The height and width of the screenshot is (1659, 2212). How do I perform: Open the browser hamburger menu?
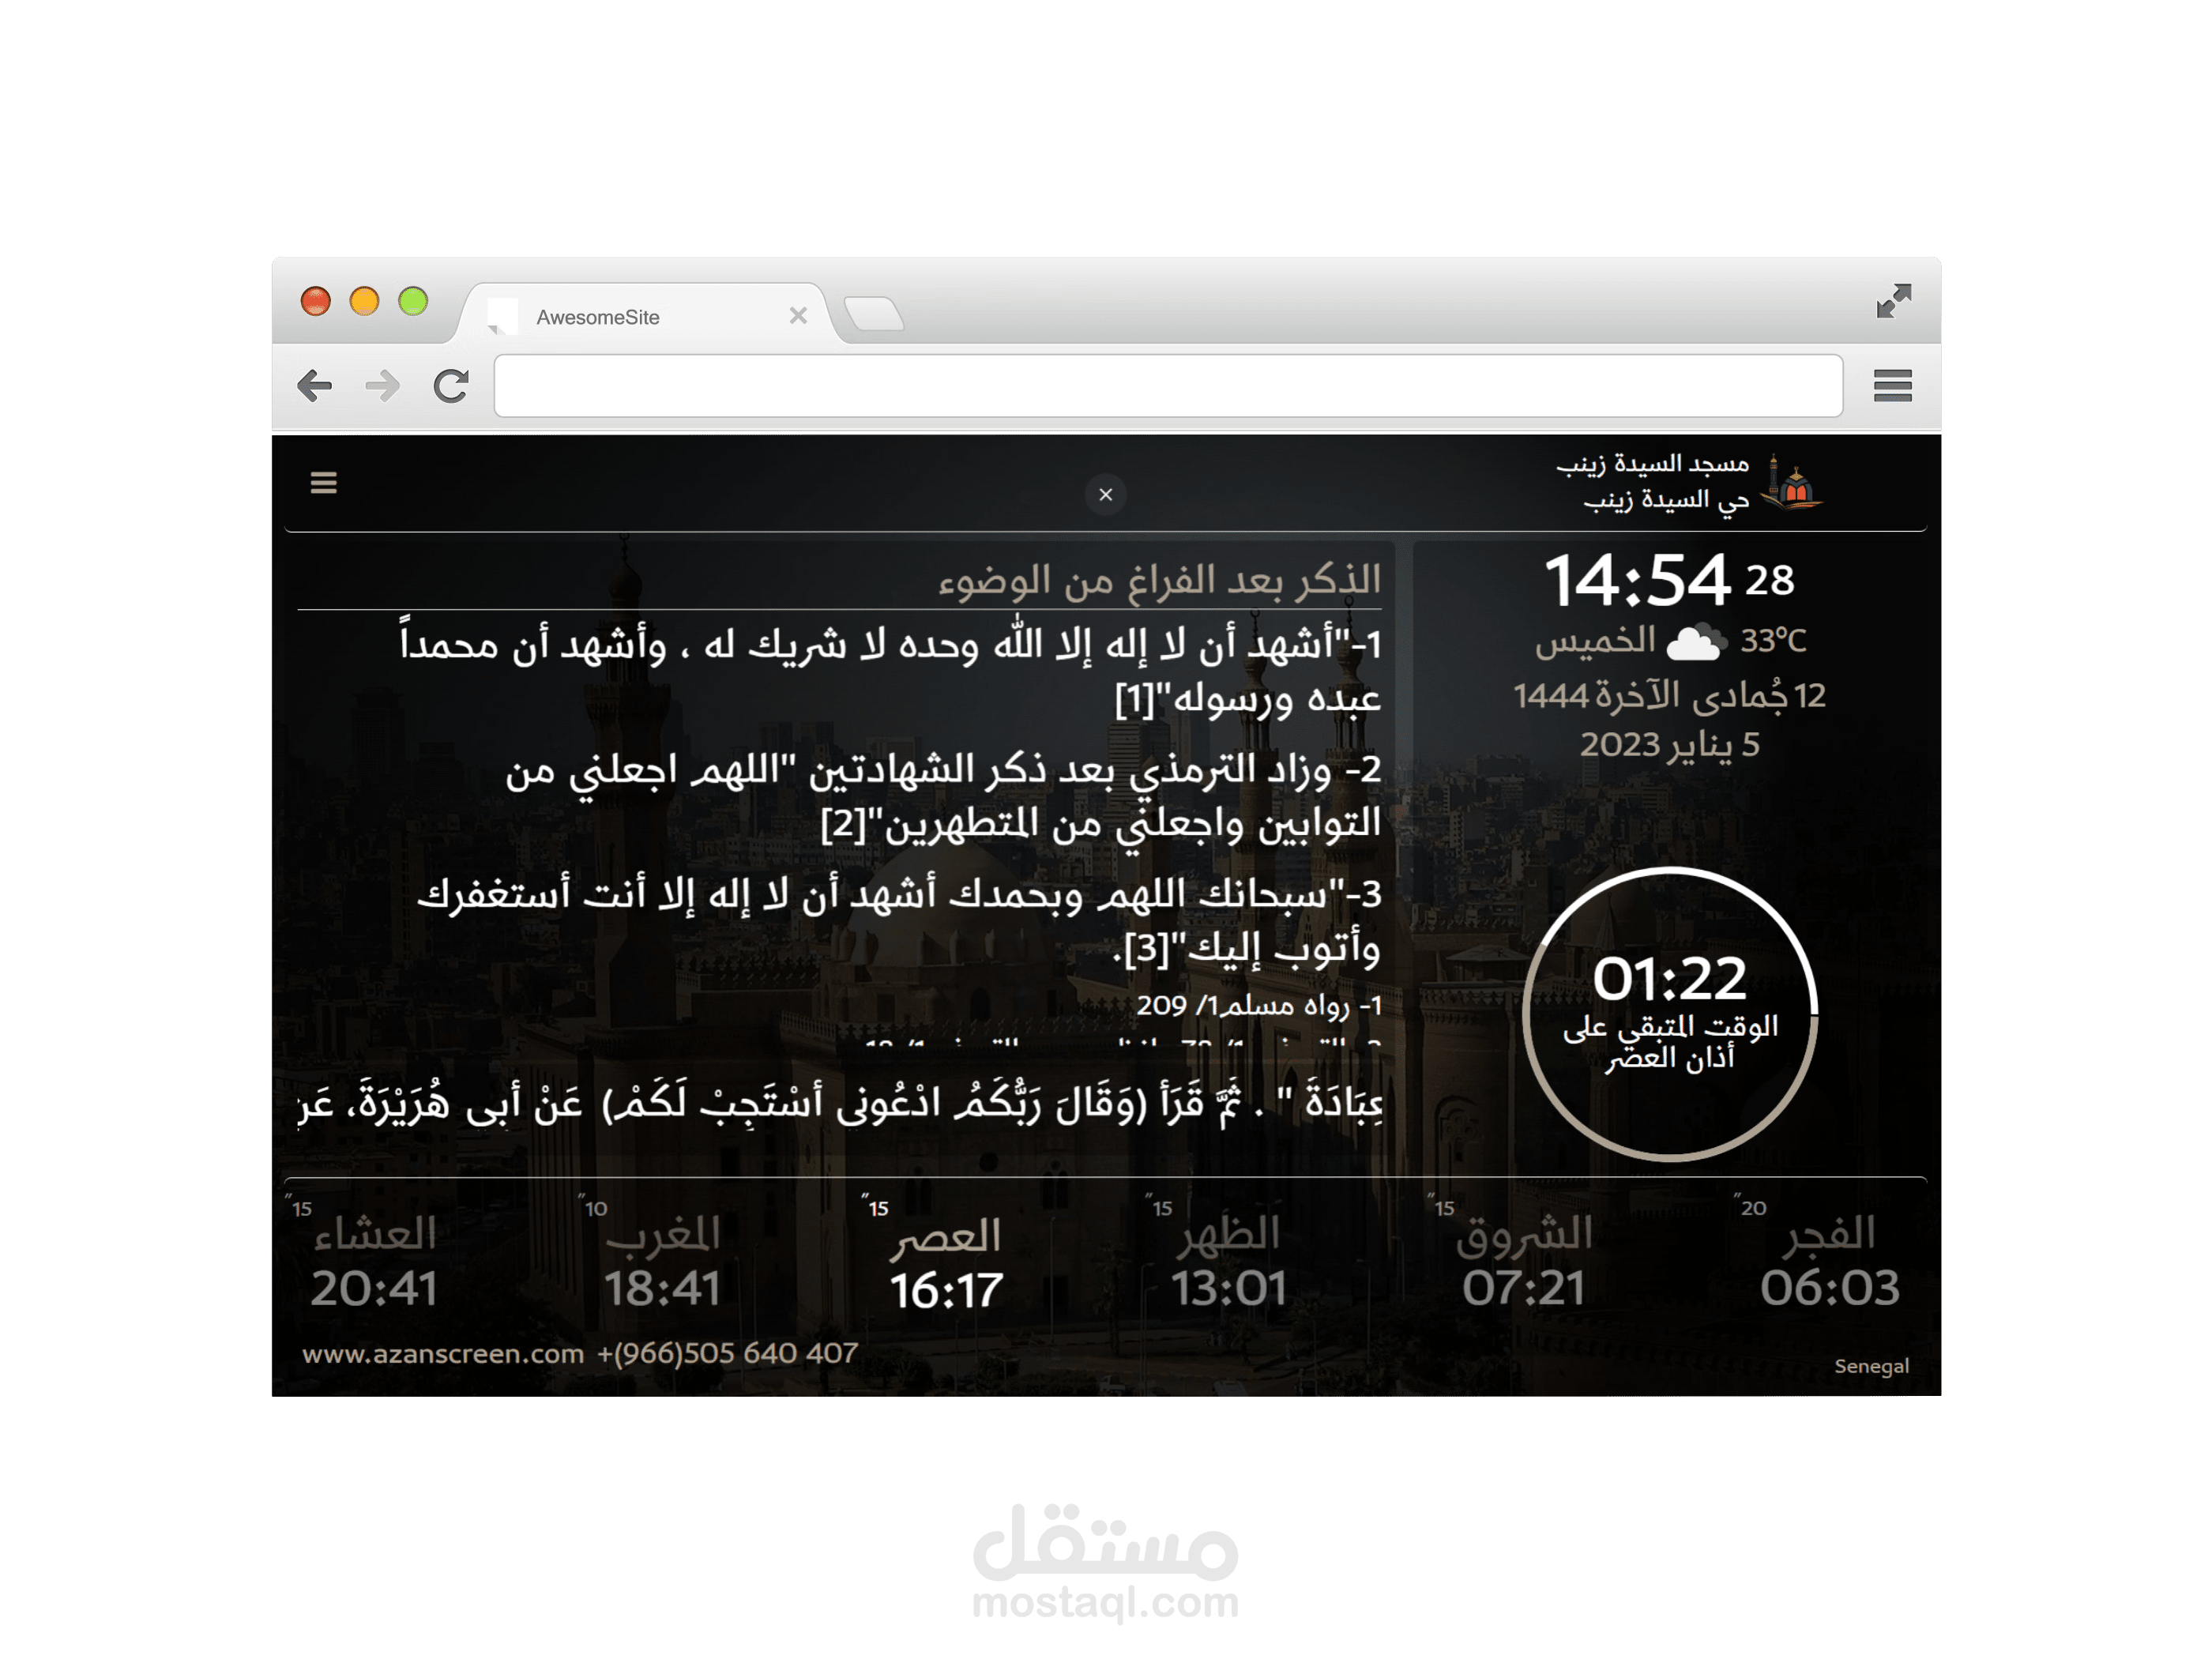(1892, 385)
